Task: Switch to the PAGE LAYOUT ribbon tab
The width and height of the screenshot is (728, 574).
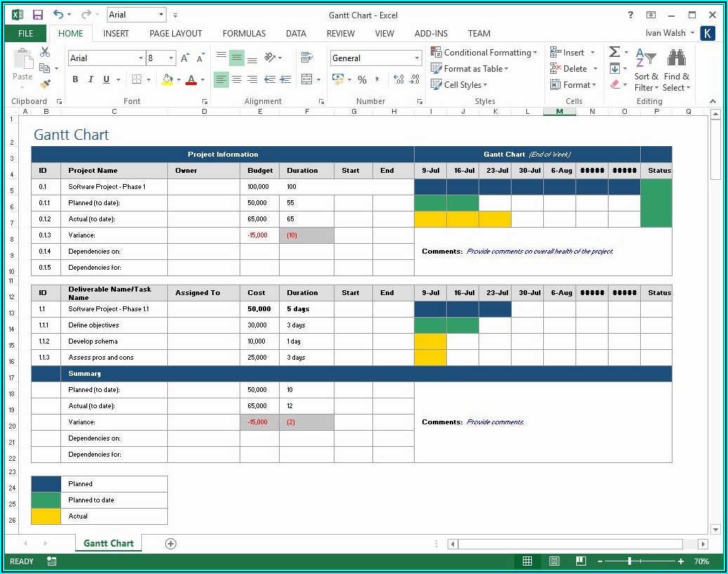Action: click(x=176, y=33)
